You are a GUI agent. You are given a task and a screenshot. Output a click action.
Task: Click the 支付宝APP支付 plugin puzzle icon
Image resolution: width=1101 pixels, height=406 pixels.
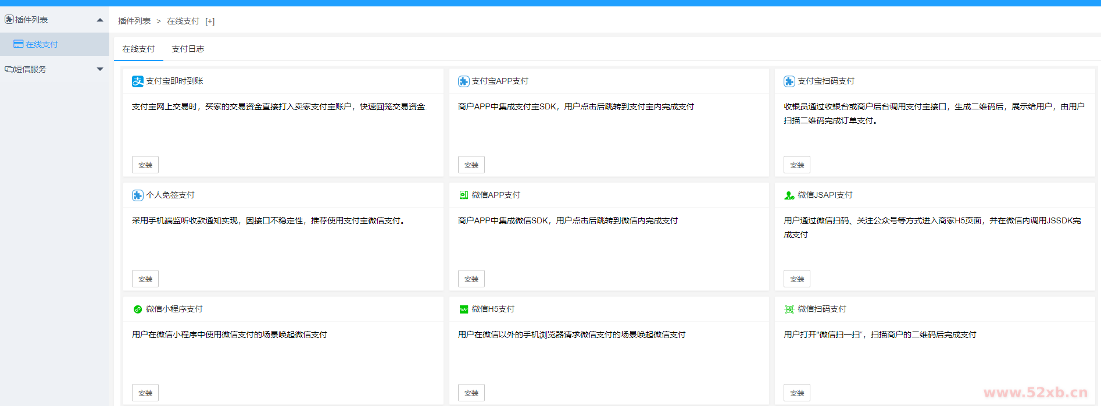(463, 81)
